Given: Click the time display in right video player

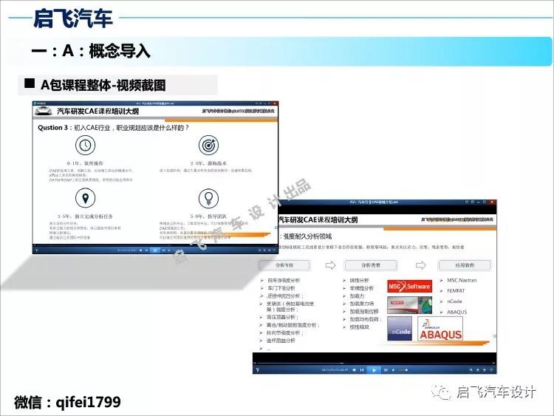Looking at the screenshot, I should [x=335, y=370].
